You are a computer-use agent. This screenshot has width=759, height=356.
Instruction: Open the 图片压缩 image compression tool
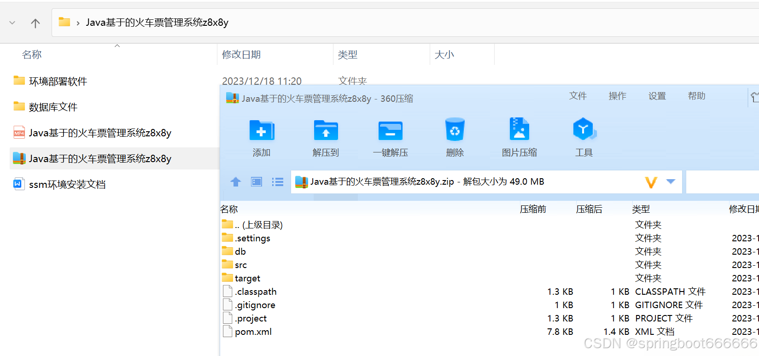520,129
